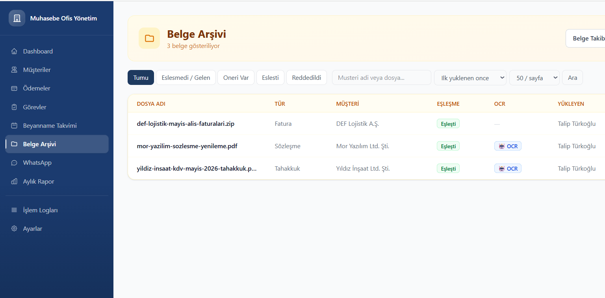This screenshot has width=605, height=298.
Task: Open the 50 / sayfa page size dropdown
Action: pyautogui.click(x=534, y=78)
